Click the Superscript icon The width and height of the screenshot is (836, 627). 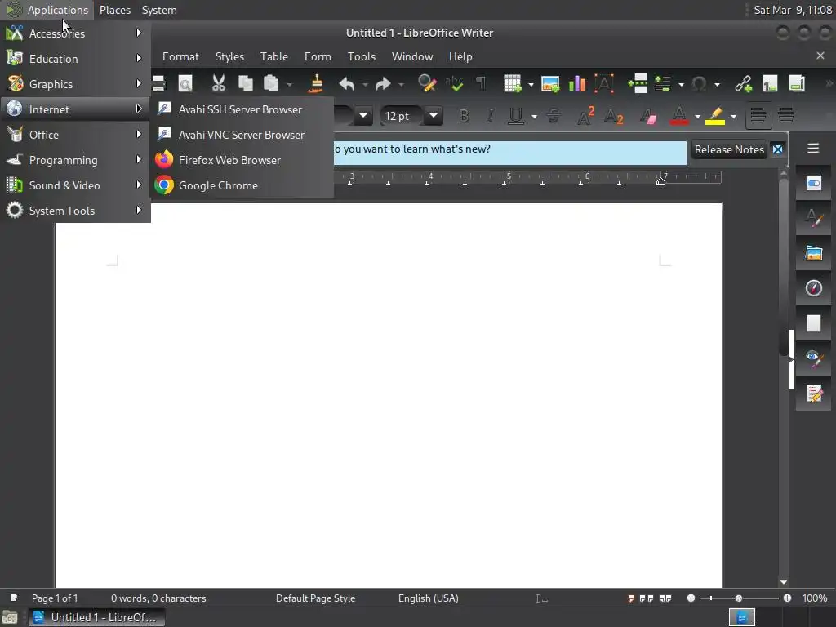(x=585, y=116)
